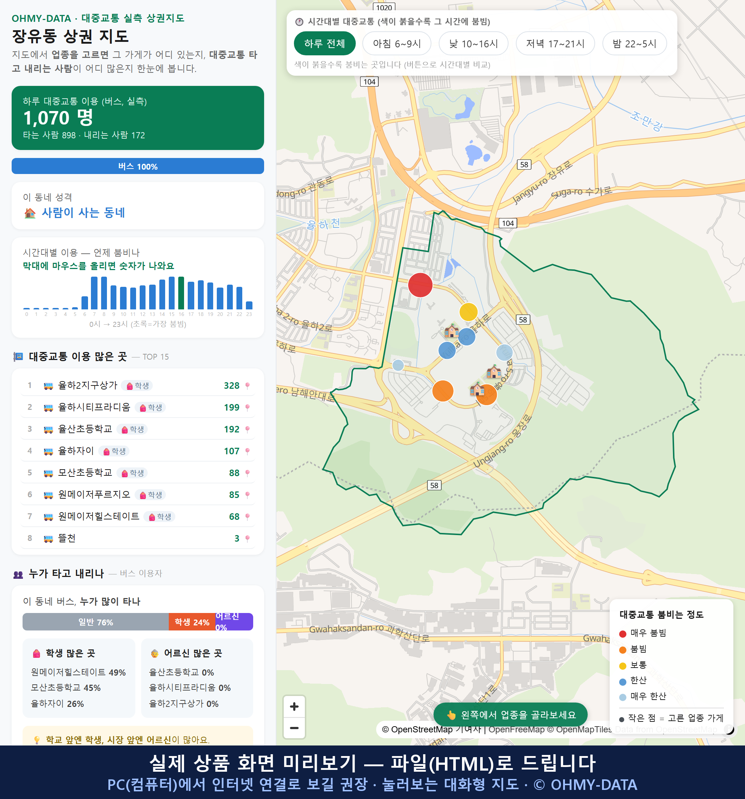Viewport: 745px width, 799px height.
Task: Click the bus icon beside 원메이저푸르지오
Action: (48, 495)
